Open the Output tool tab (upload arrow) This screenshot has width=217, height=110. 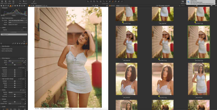[22, 6]
